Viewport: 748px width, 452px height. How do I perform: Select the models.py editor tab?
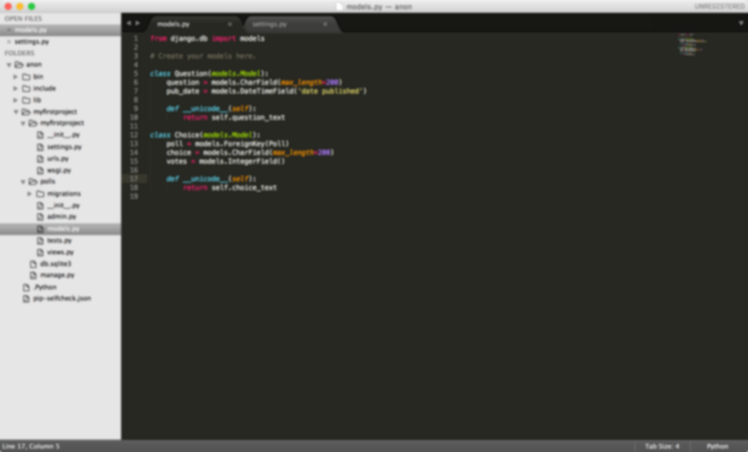click(196, 24)
